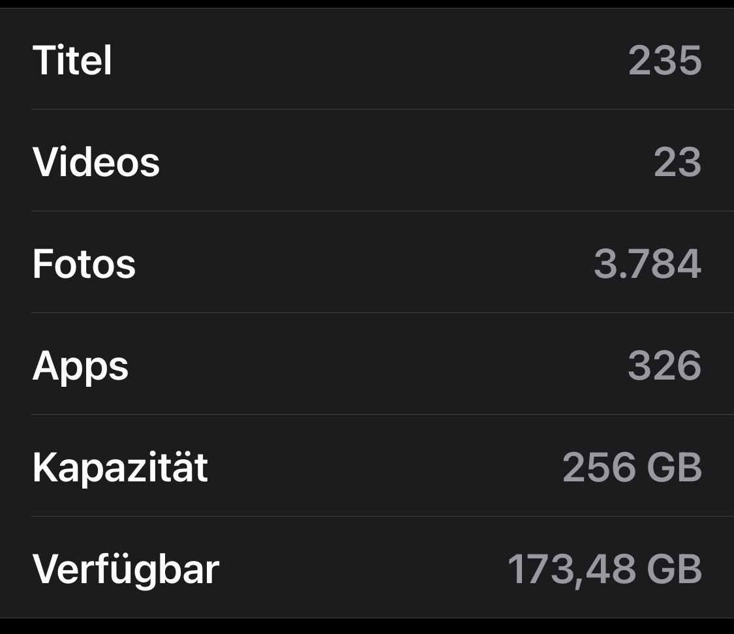Viewport: 734px width, 634px height.
Task: Click the divider line between Kapazität and Verfügbar
Action: pos(382,516)
